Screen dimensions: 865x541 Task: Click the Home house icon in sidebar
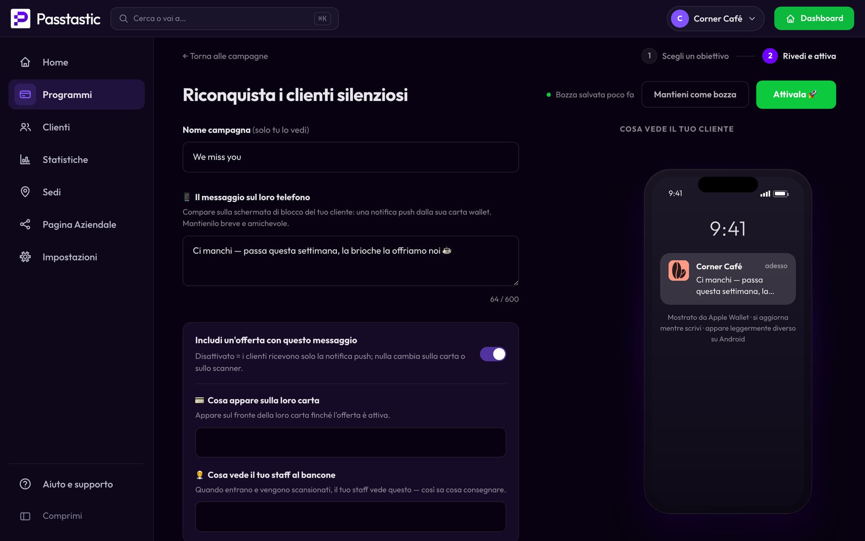pyautogui.click(x=25, y=62)
